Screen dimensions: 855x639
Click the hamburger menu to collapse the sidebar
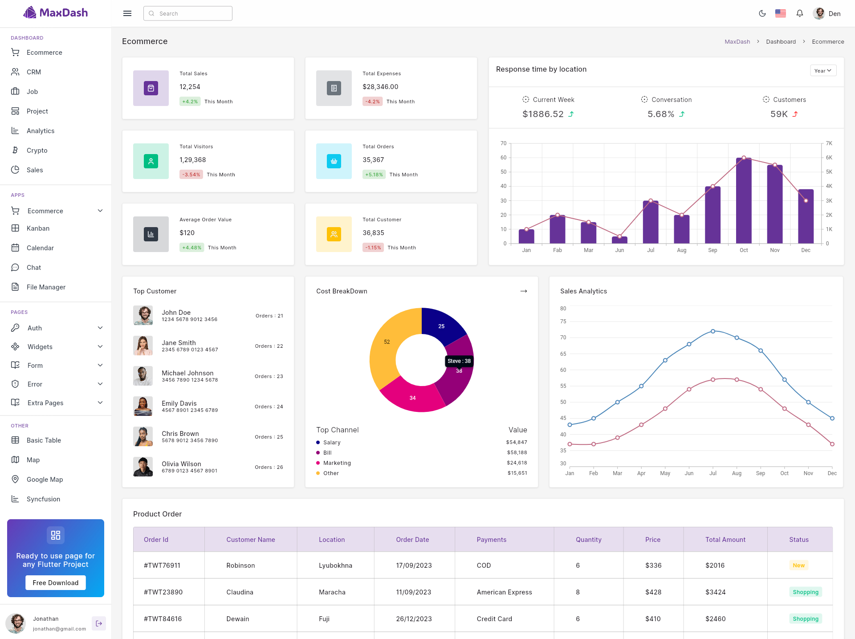[x=127, y=13]
